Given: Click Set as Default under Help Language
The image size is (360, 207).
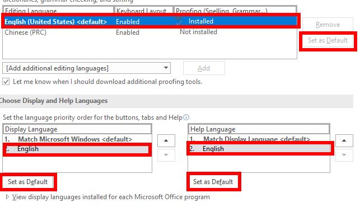Looking at the screenshot, I should [x=213, y=182].
